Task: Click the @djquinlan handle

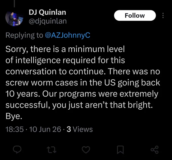Action: pyautogui.click(x=48, y=21)
